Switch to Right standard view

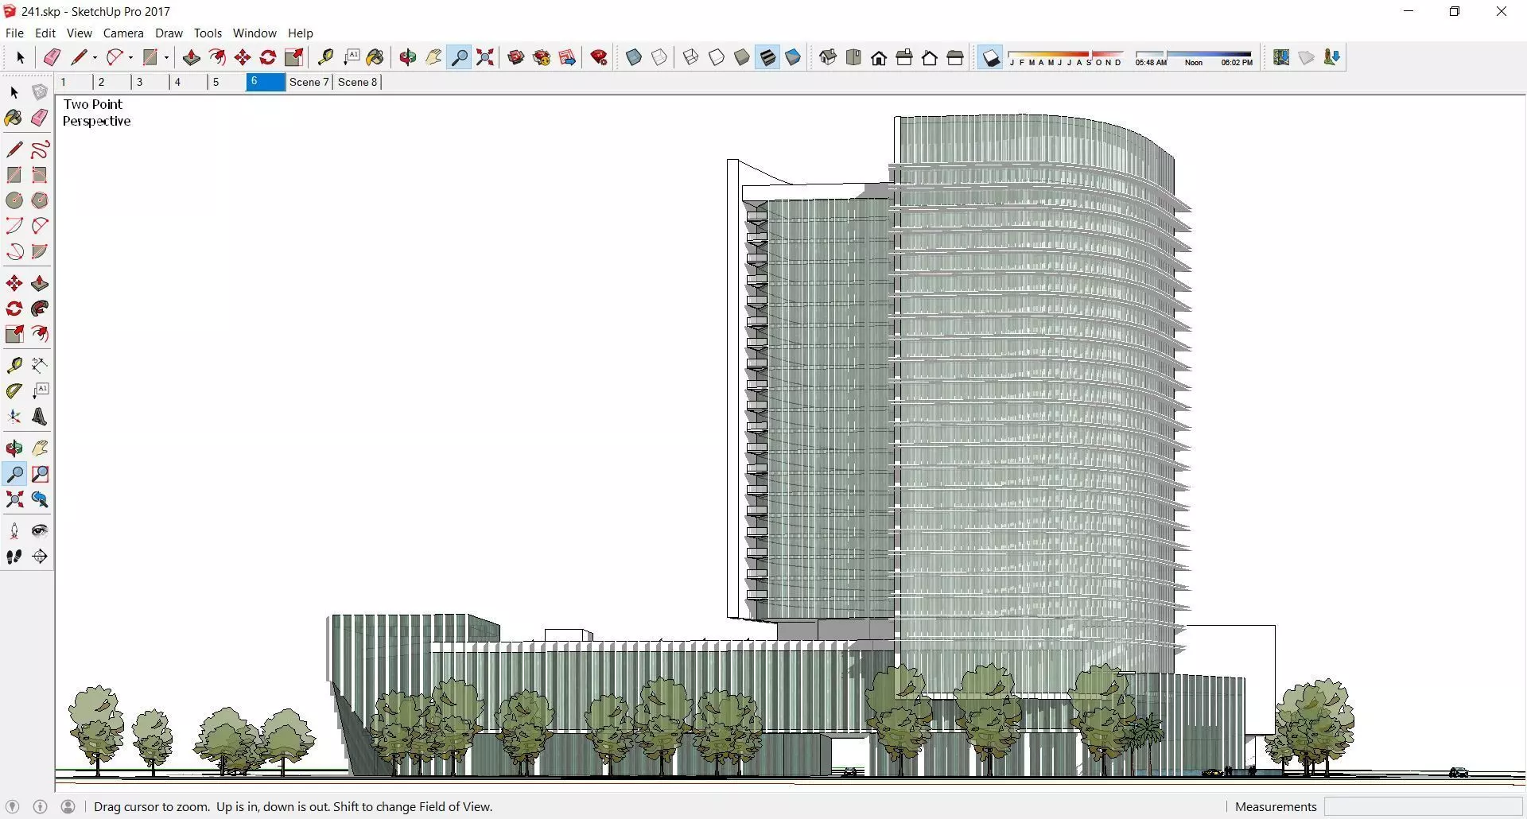click(904, 57)
